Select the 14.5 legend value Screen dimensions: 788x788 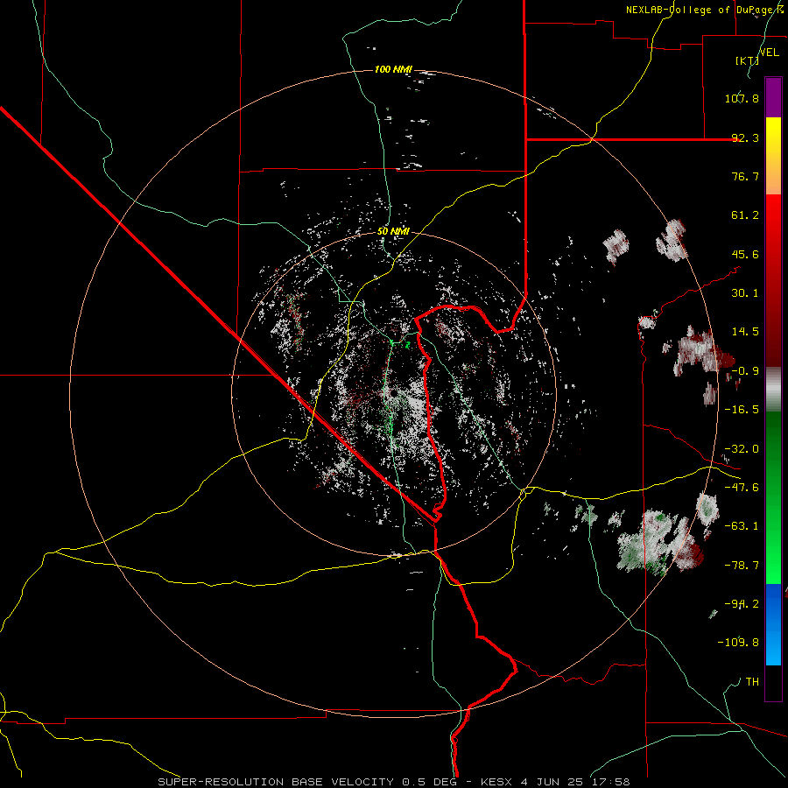tap(745, 332)
